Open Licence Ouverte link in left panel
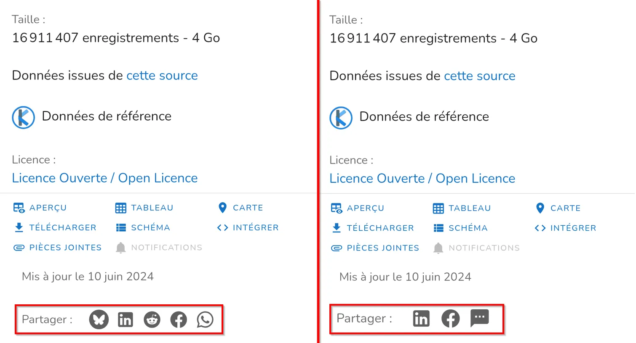Screen dimensions: 636x343 104,178
